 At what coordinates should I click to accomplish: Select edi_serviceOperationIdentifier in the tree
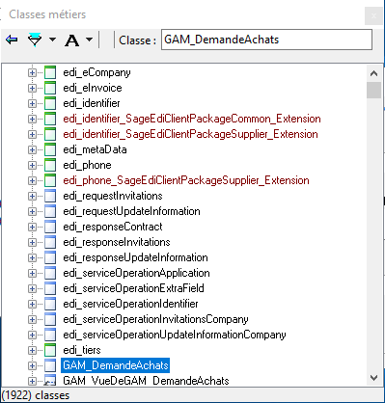point(130,304)
